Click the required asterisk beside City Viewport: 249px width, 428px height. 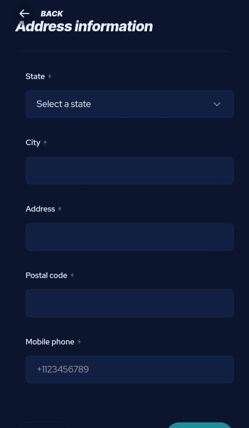(x=46, y=142)
